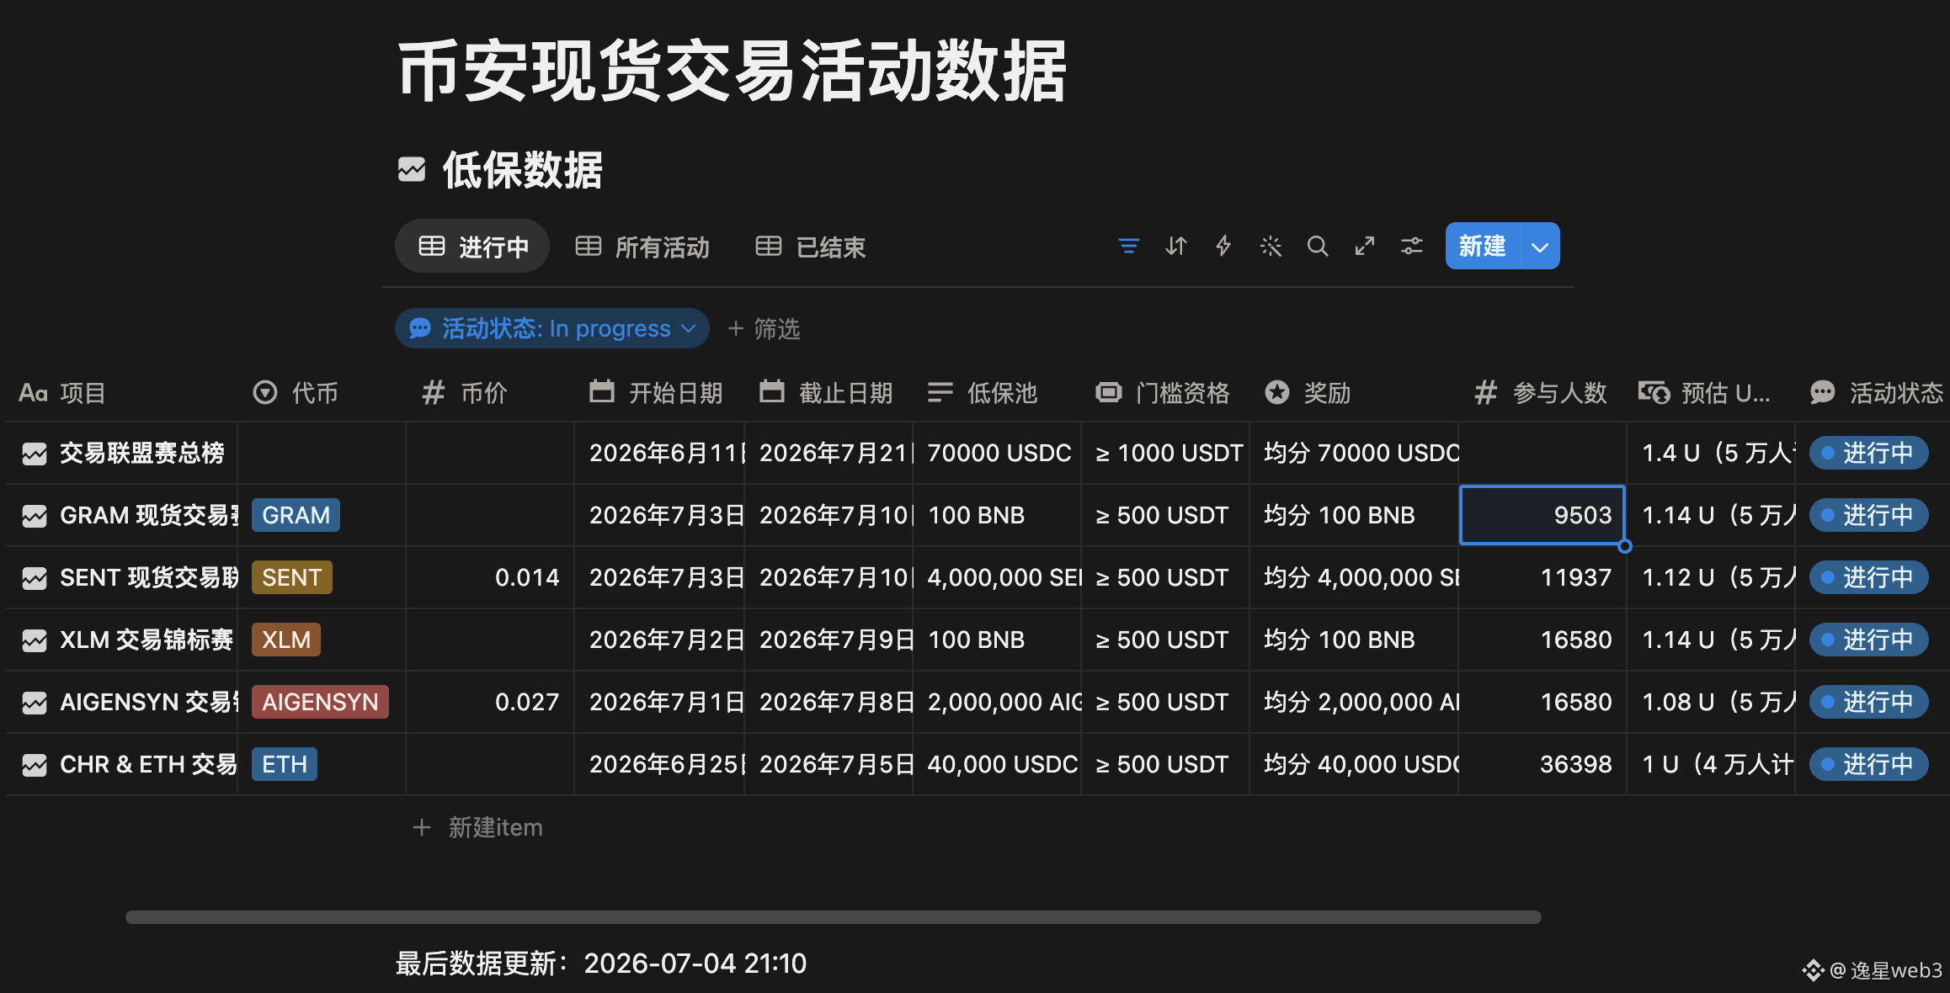Viewport: 1950px width, 993px height.
Task: Click the 70000 USDC pool cell
Action: click(x=997, y=453)
